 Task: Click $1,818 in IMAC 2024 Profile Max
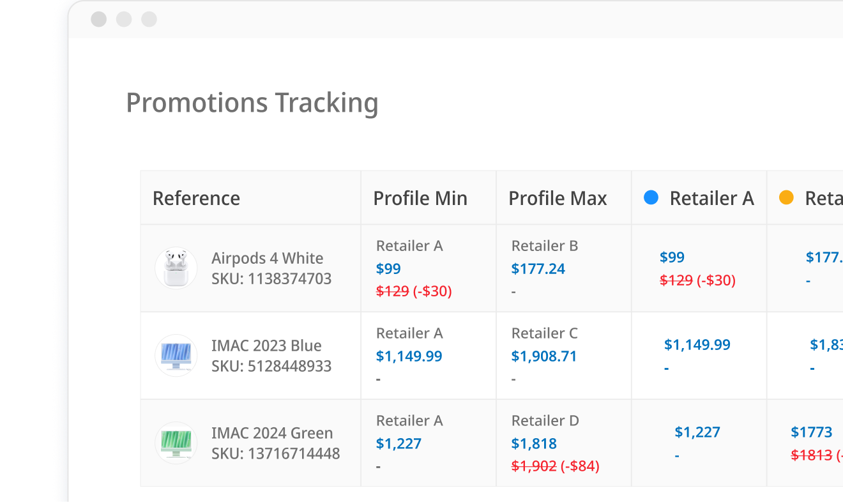(x=534, y=443)
